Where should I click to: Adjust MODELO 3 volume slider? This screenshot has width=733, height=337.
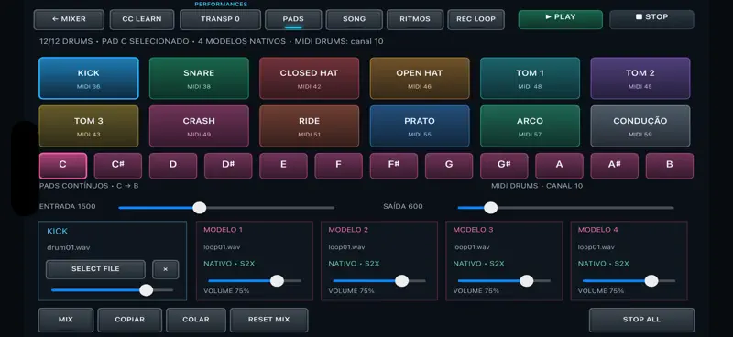pos(504,281)
